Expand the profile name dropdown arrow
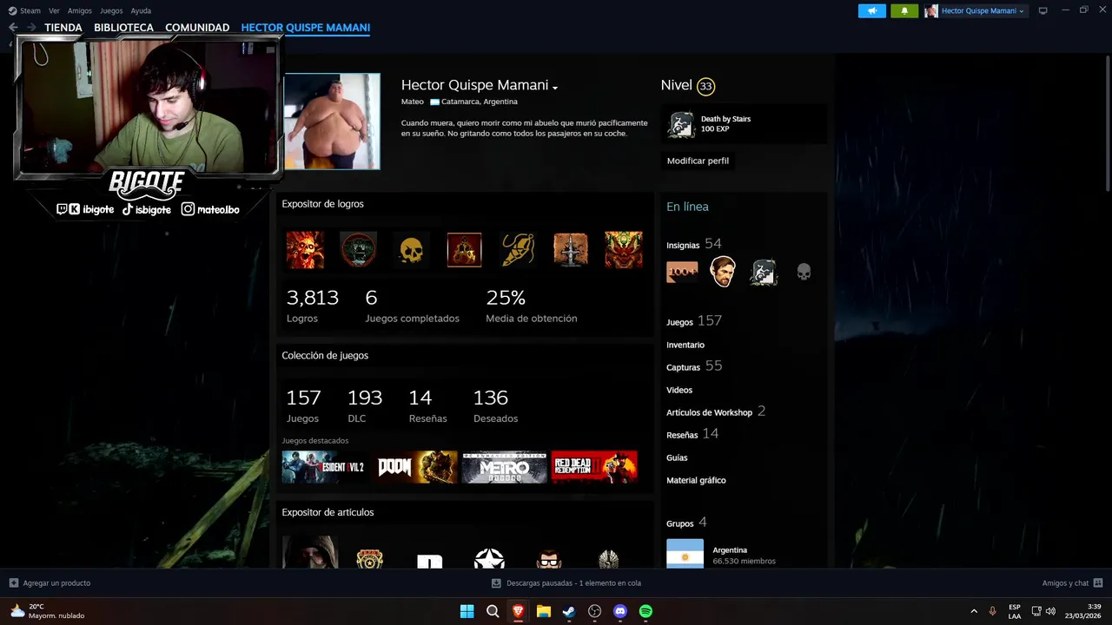The image size is (1112, 625). coord(555,88)
